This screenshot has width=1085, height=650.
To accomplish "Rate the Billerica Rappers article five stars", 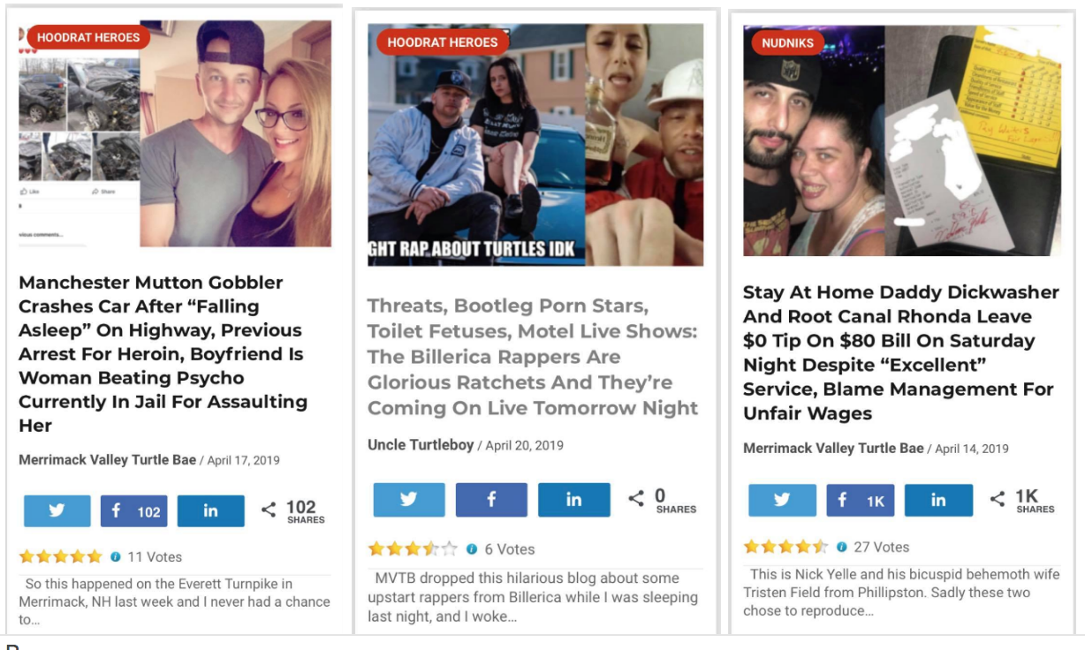I will (450, 549).
